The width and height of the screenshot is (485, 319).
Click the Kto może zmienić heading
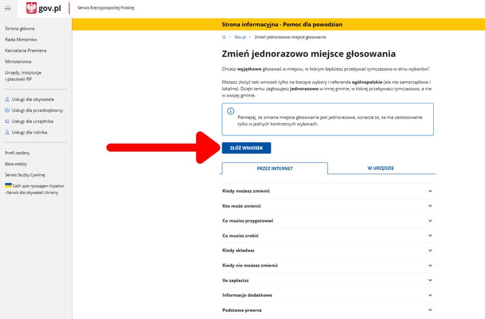[241, 206]
